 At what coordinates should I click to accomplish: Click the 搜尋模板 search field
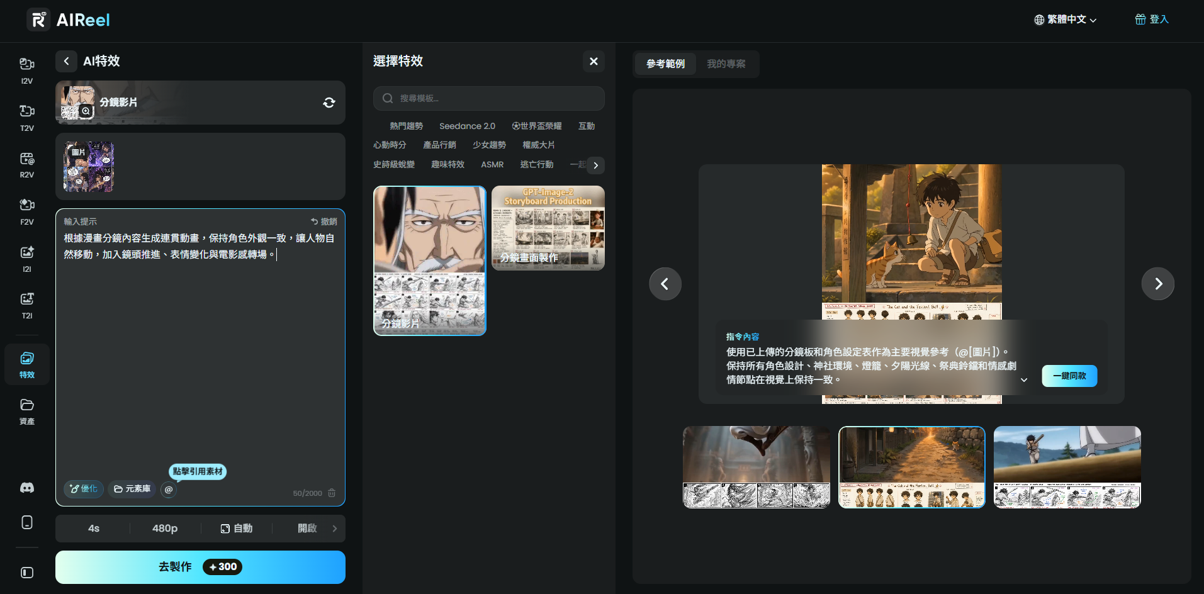(489, 98)
